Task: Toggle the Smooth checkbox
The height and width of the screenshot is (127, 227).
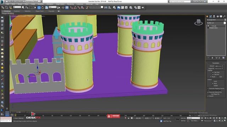Action: 208,96
